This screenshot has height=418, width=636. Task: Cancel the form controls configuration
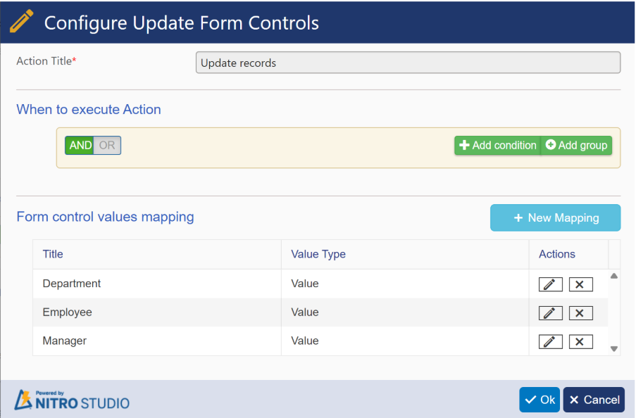594,400
